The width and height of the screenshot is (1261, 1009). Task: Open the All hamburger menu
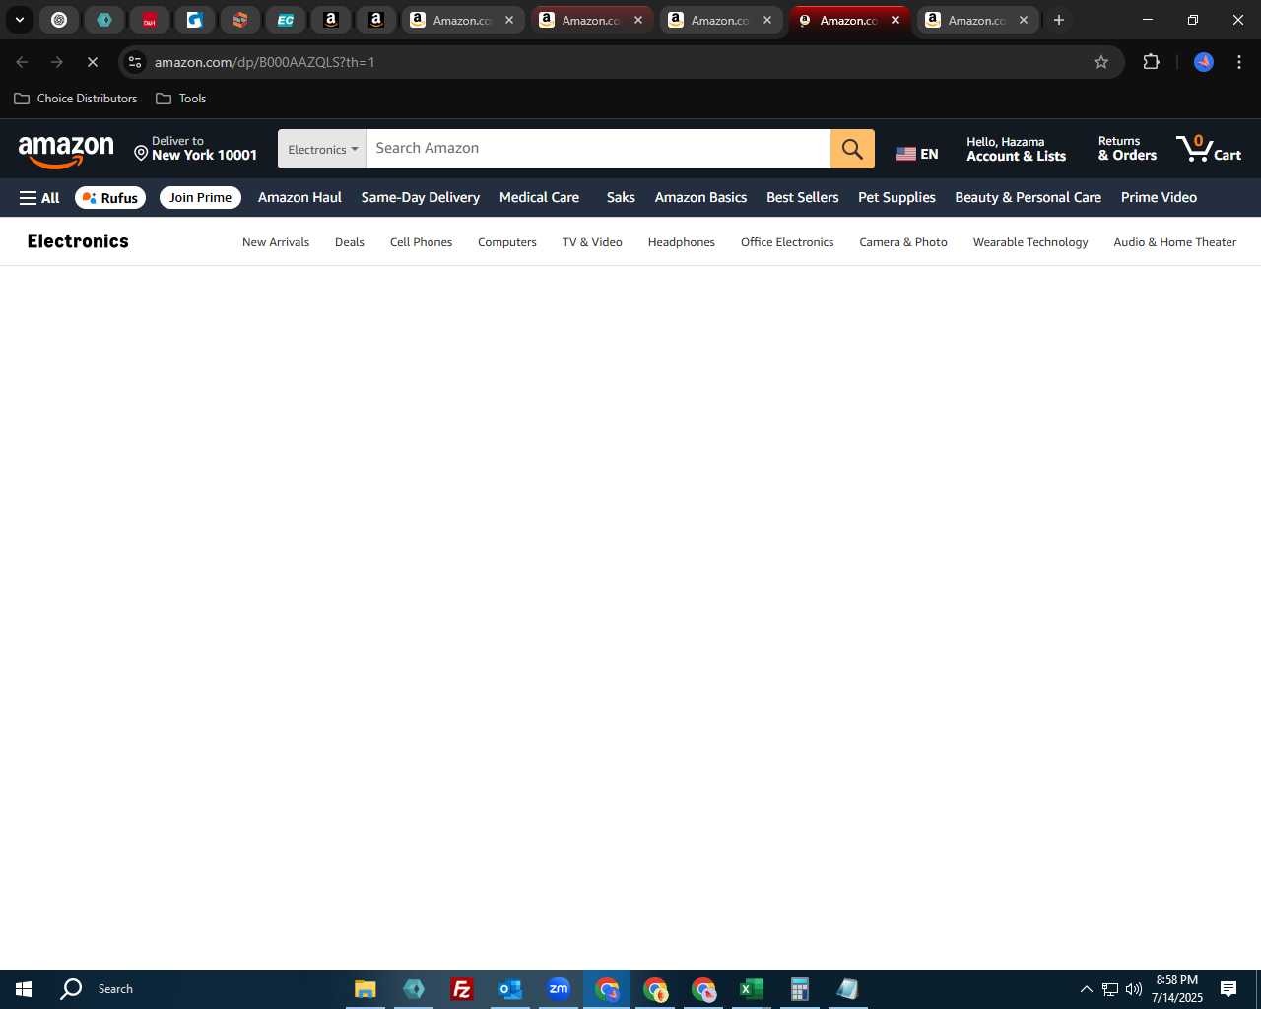point(39,198)
